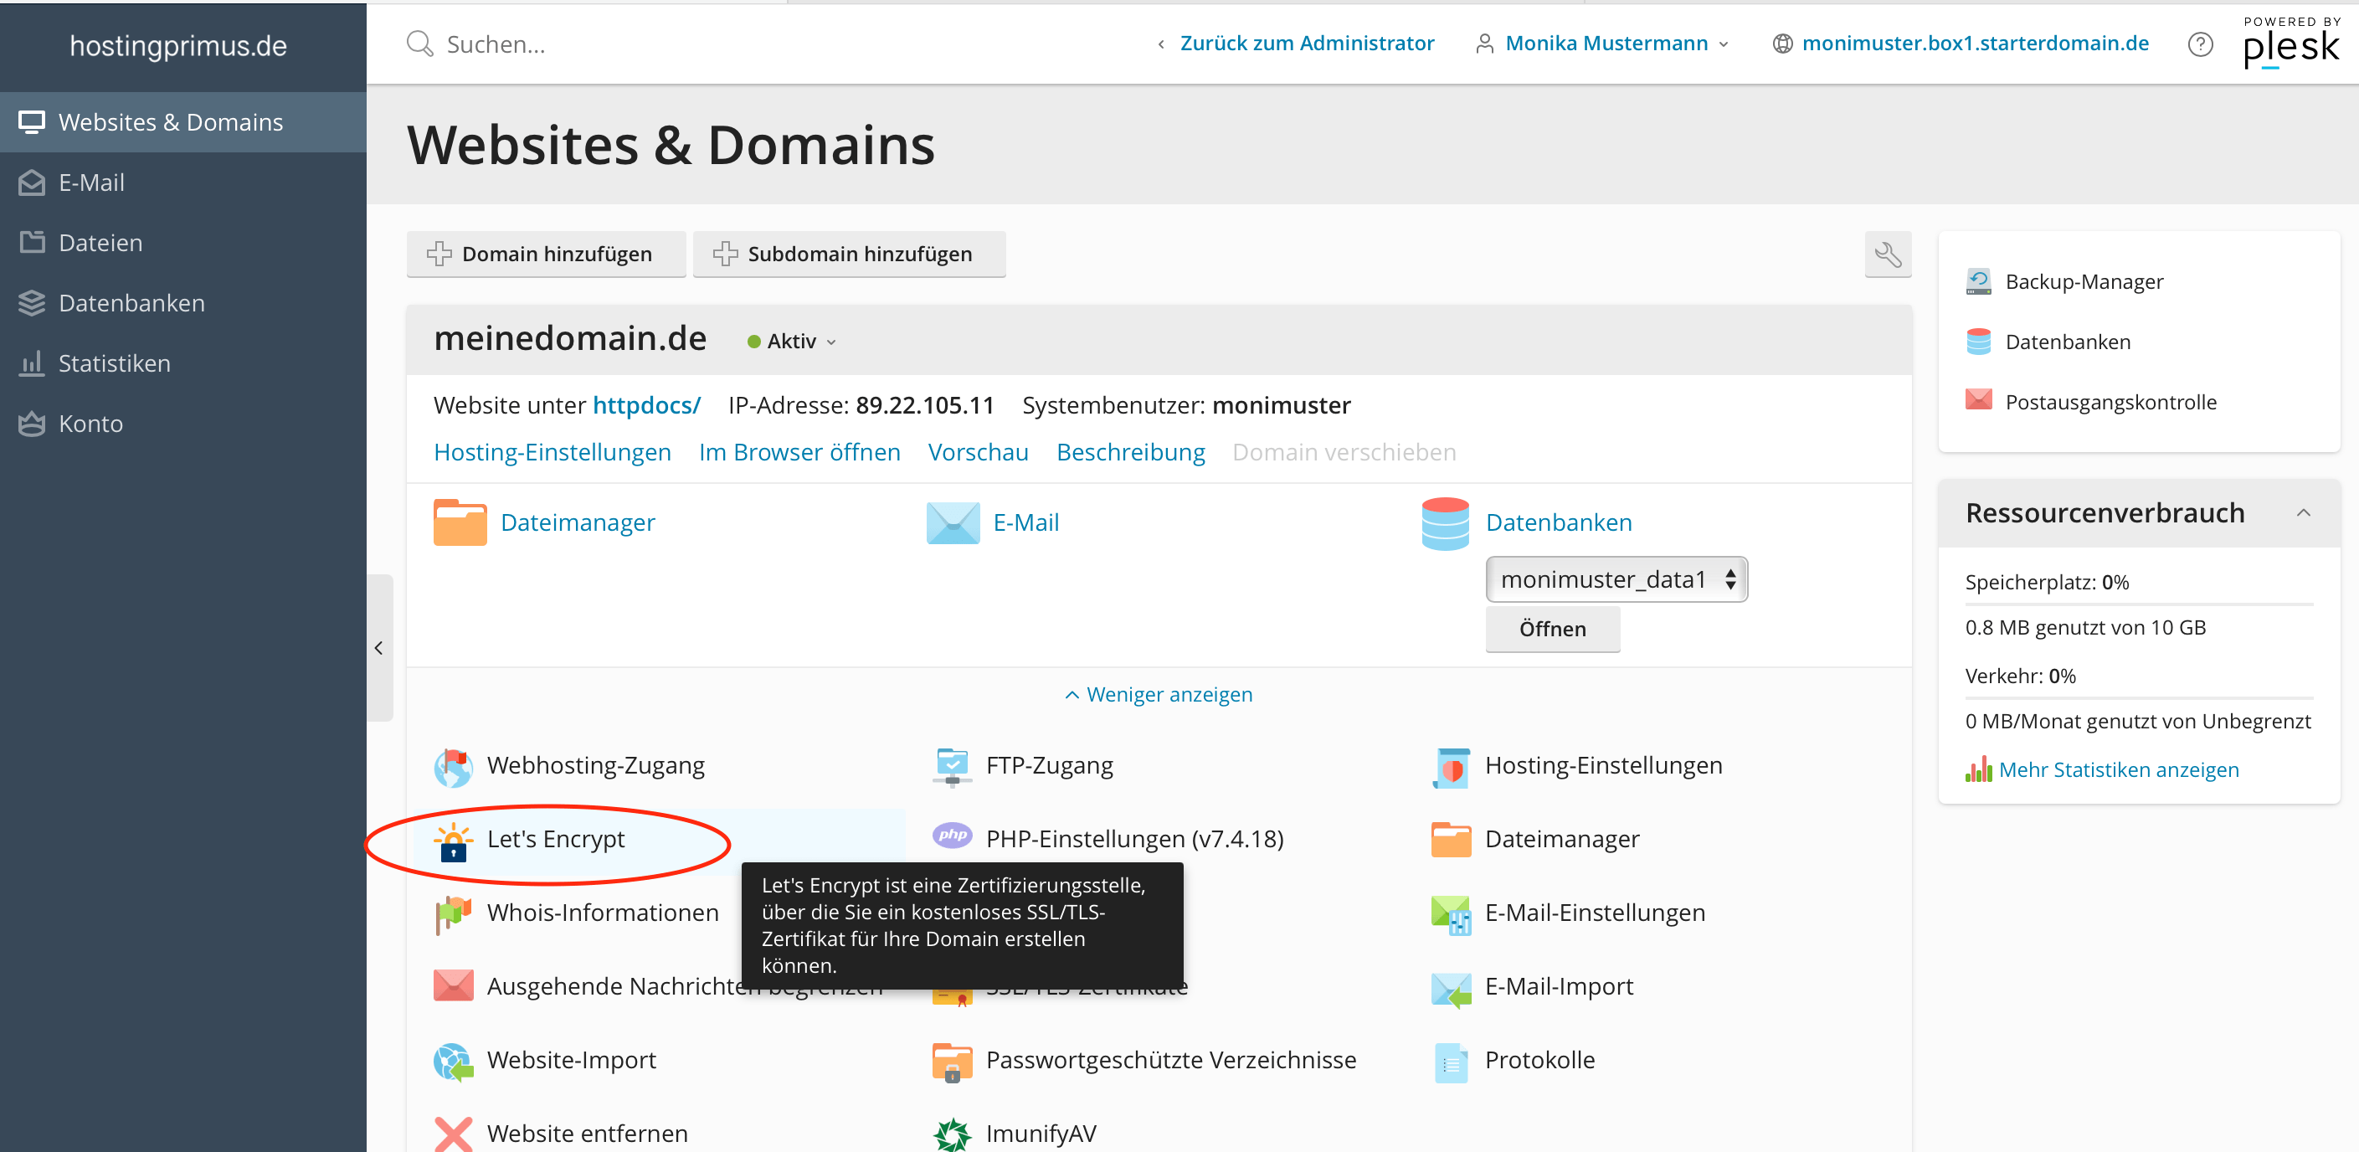This screenshot has height=1152, width=2359.
Task: Click Mehr Statistiken anzeigen link
Action: [2119, 770]
